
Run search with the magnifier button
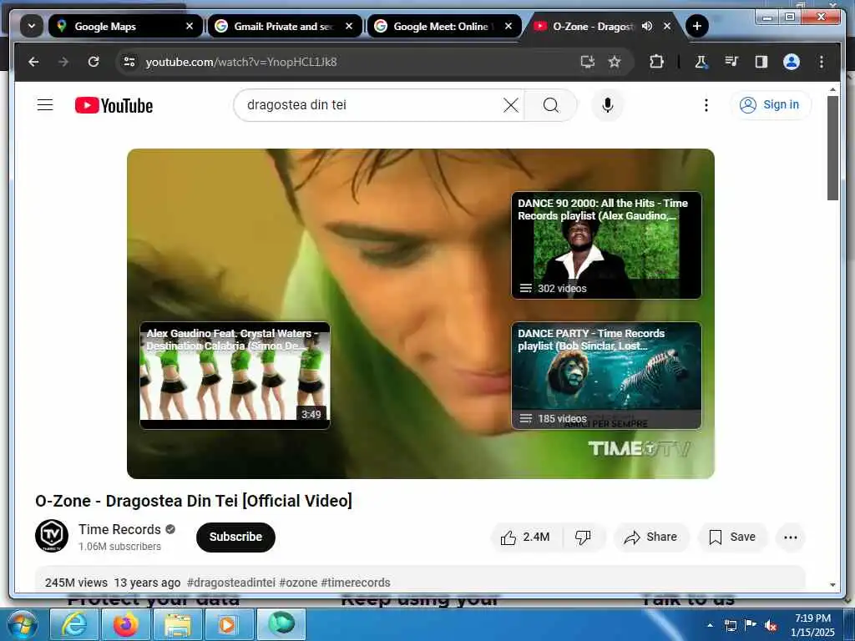[x=551, y=104]
